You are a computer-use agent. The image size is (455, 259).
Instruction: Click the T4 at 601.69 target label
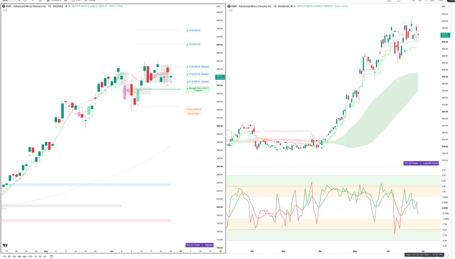[193, 44]
